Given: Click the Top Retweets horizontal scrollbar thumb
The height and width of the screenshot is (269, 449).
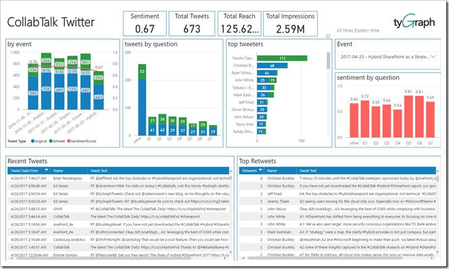Looking at the screenshot, I should coord(325,258).
